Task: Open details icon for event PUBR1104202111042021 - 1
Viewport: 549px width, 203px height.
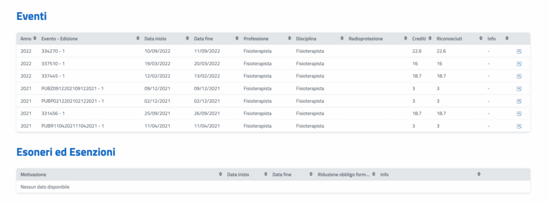Action: [519, 126]
